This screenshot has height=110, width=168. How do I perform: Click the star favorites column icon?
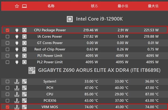17,6
